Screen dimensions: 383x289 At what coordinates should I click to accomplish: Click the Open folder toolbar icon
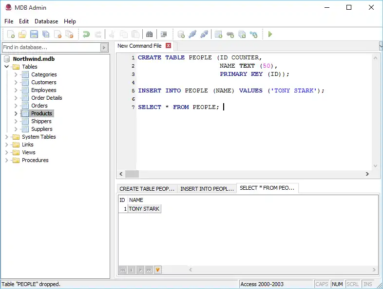click(x=22, y=34)
